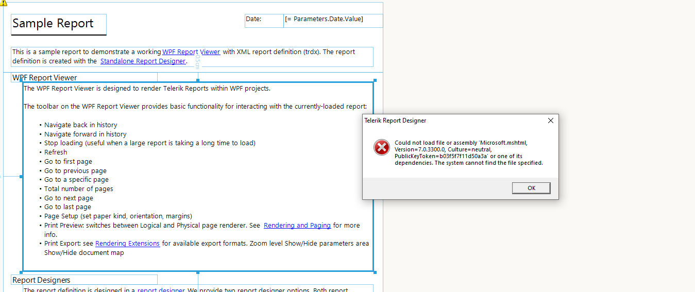This screenshot has width=695, height=292.
Task: Open the report designer link at bottom
Action: [x=161, y=289]
